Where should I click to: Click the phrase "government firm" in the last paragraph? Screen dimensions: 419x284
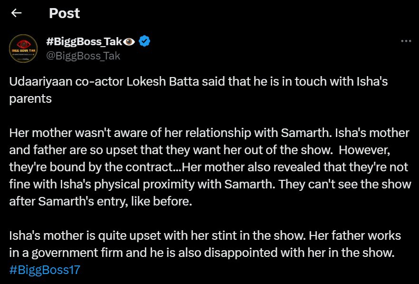coord(77,253)
